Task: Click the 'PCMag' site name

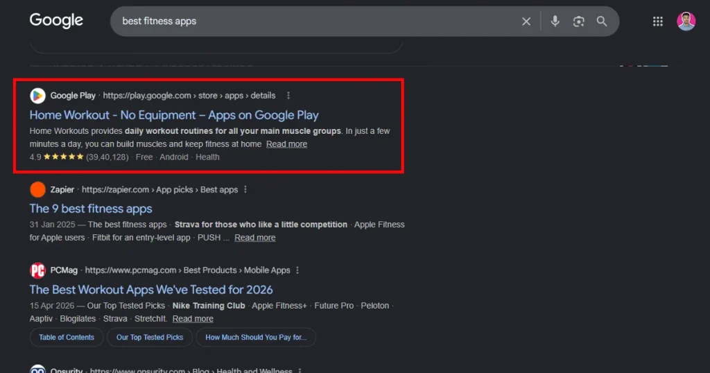Action: click(x=64, y=270)
